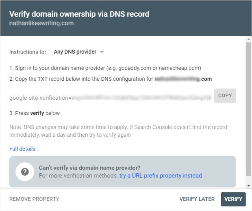Click the small arrow beside Any DNS provider
252x211 pixels.
(102, 52)
